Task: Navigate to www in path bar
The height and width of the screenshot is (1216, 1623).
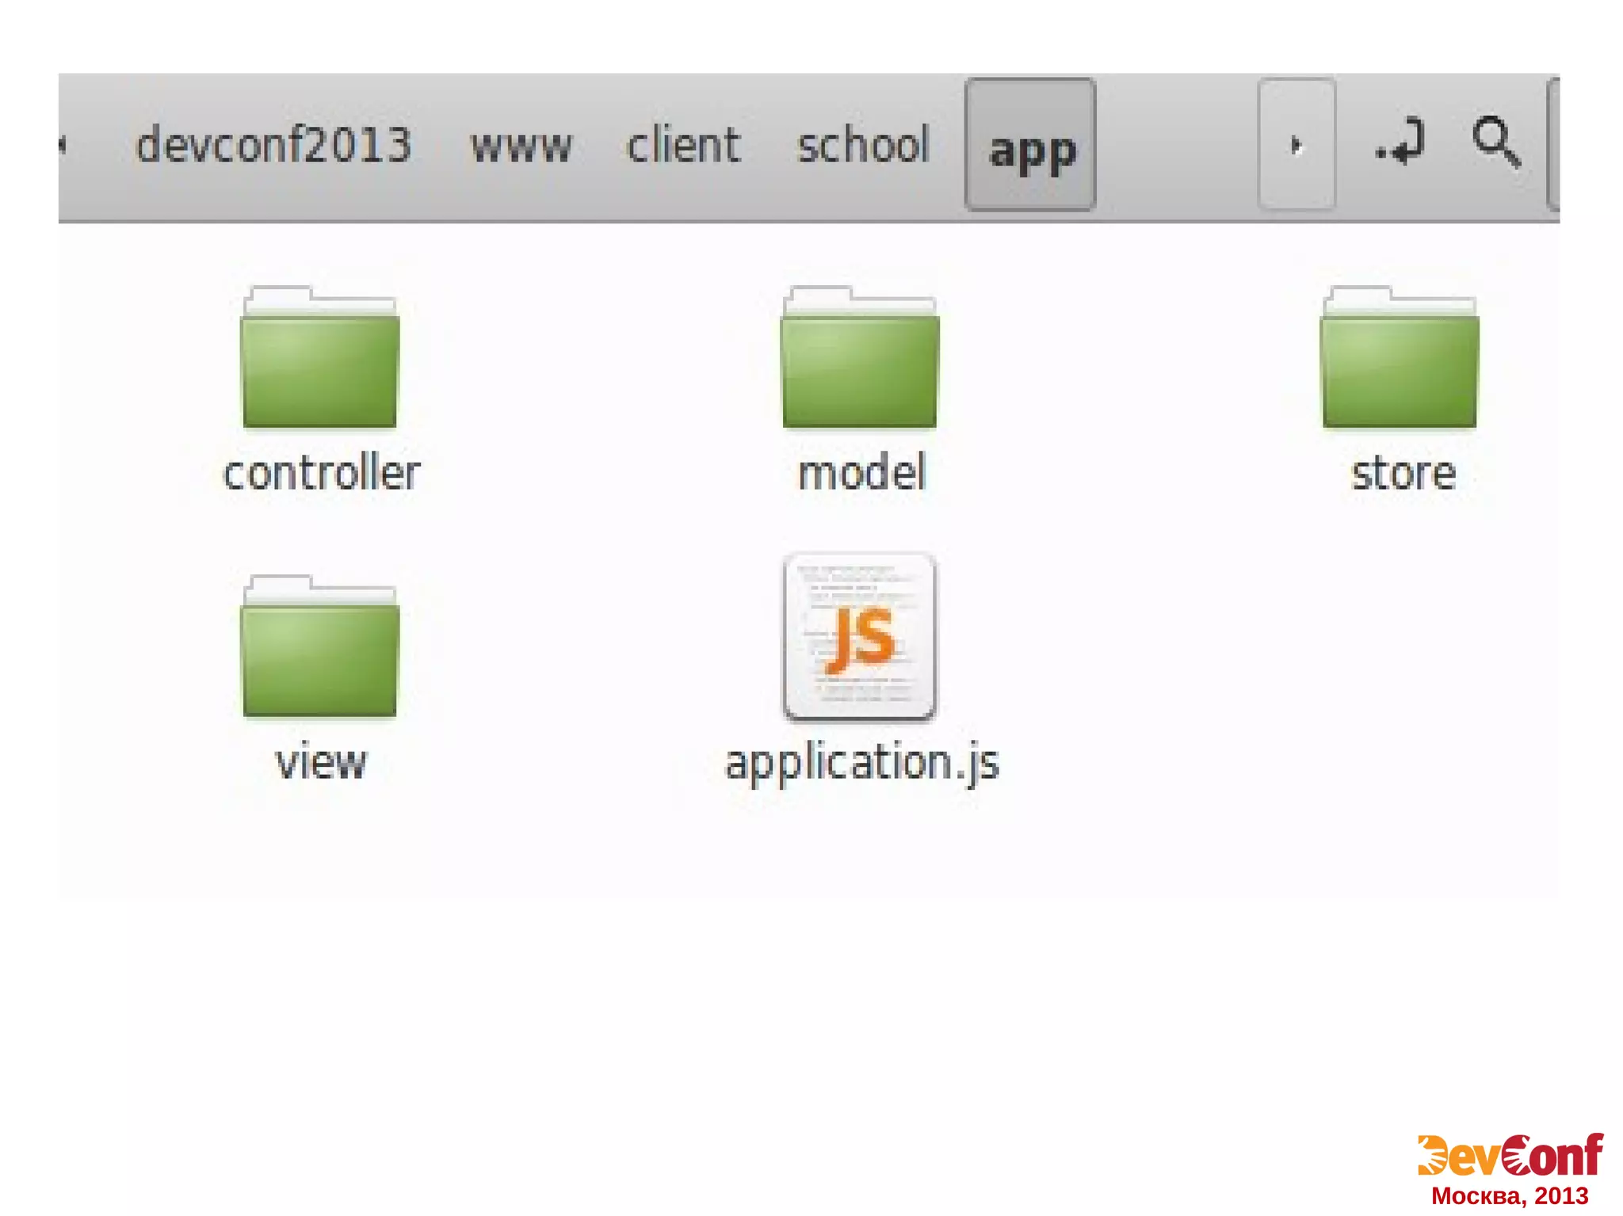Action: 521,147
